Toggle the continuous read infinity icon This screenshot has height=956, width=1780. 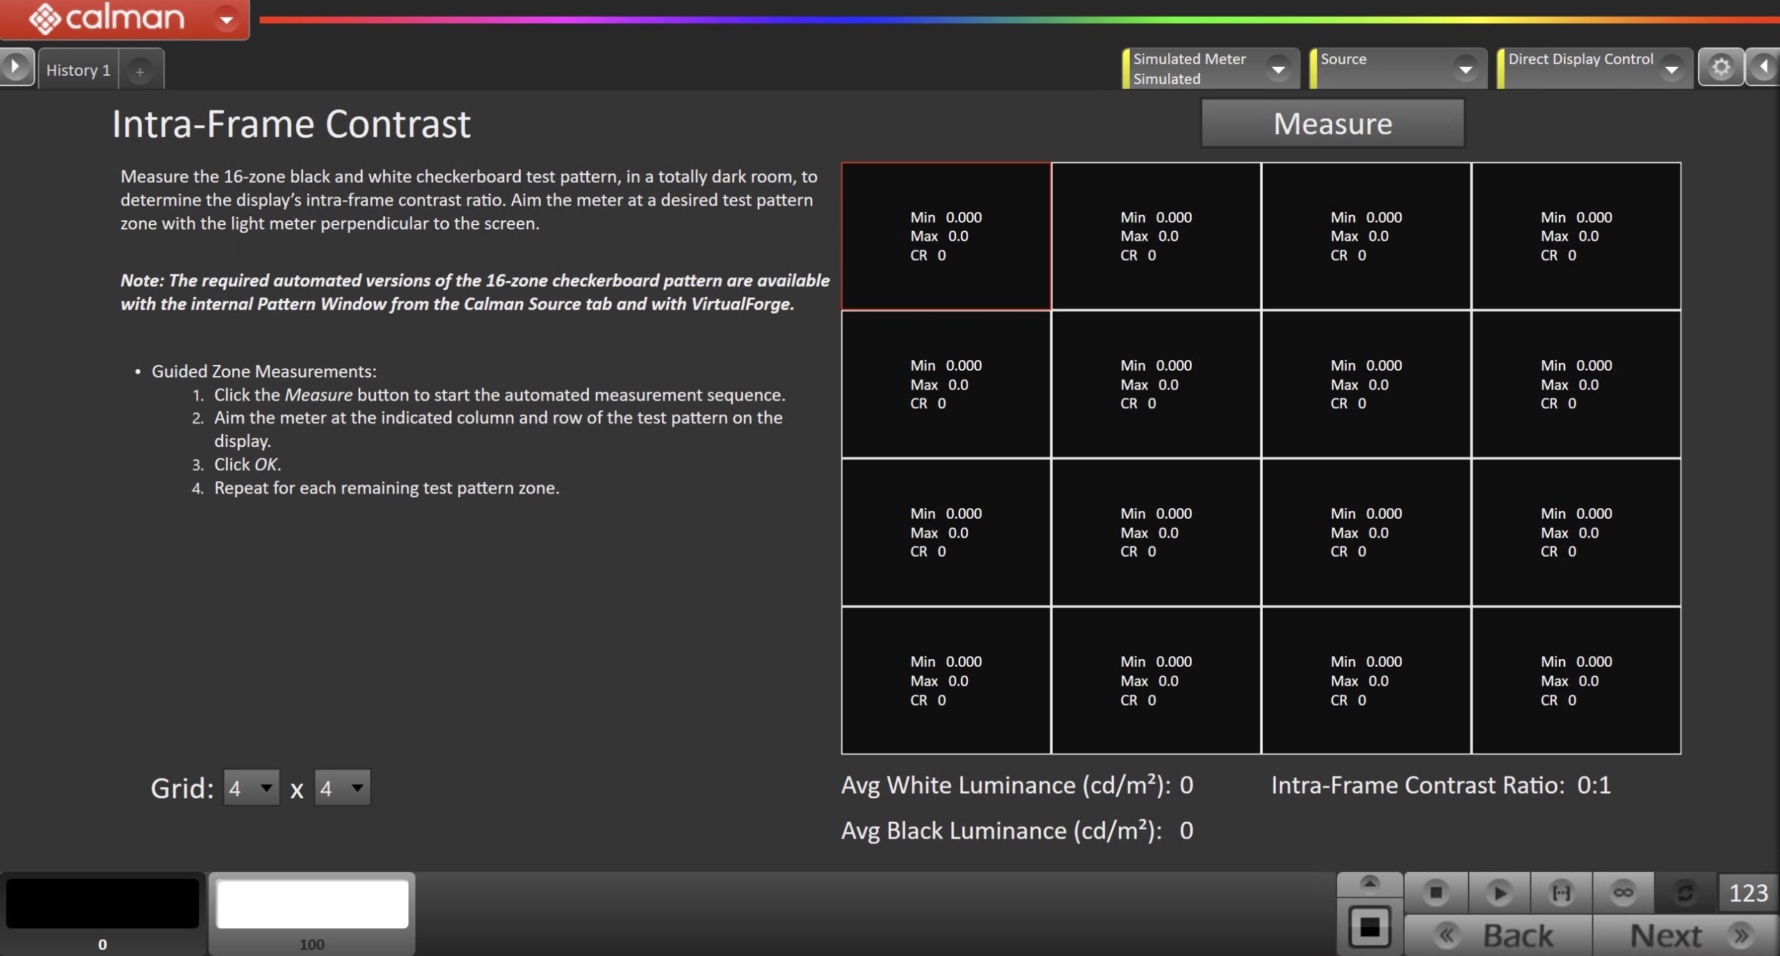(x=1623, y=892)
